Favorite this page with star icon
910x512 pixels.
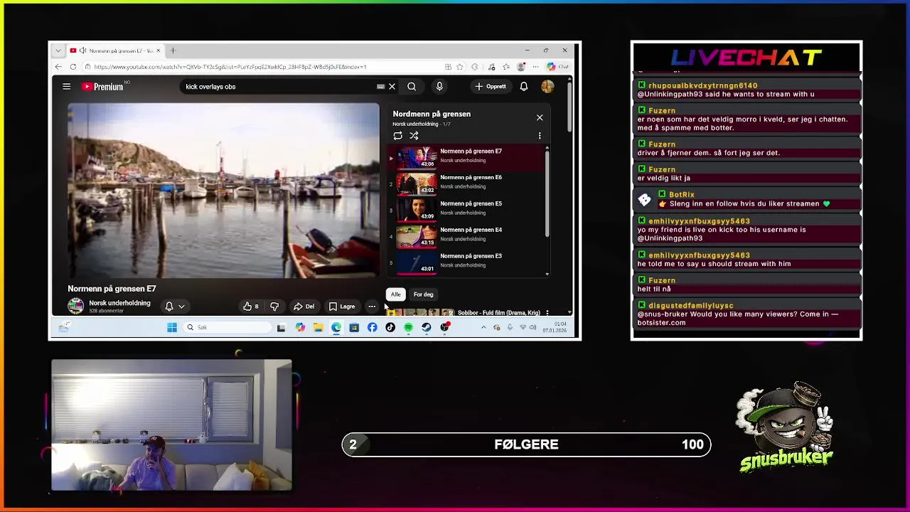click(460, 67)
